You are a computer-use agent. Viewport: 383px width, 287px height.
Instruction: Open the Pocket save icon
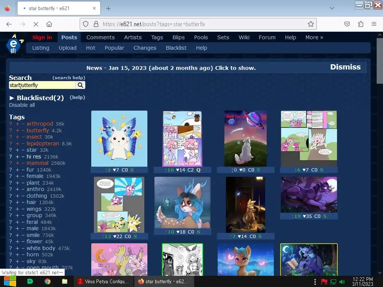347,24
